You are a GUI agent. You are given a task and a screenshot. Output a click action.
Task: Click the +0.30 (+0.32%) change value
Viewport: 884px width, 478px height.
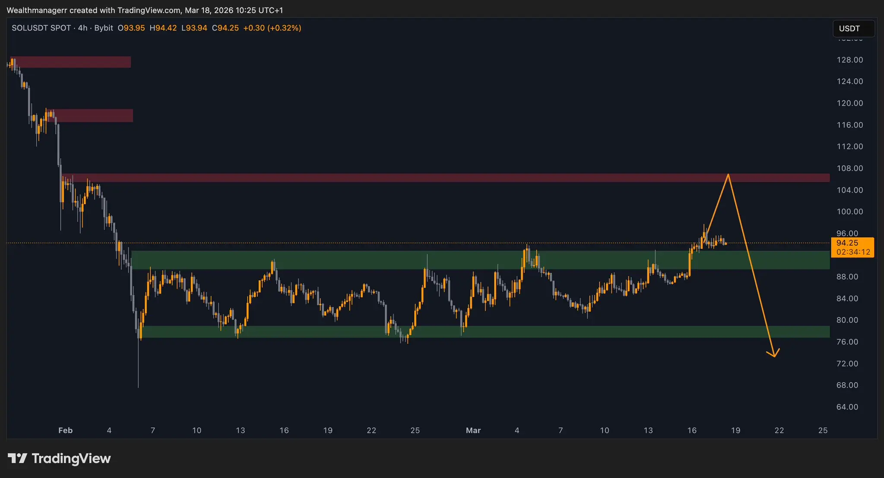click(272, 28)
